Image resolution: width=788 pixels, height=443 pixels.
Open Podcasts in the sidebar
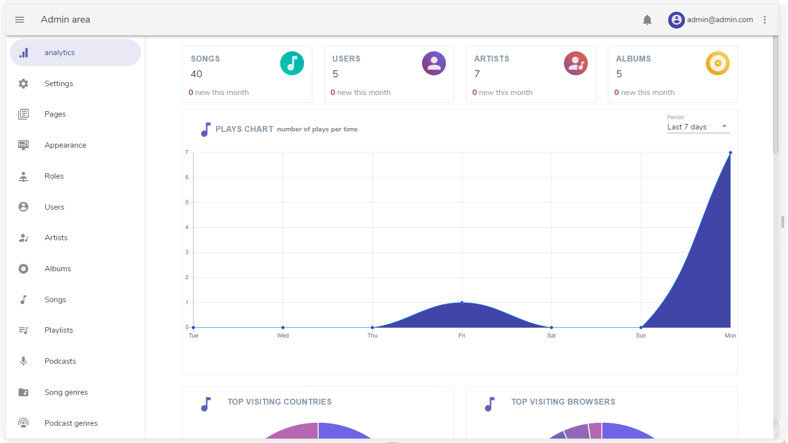pos(75,361)
